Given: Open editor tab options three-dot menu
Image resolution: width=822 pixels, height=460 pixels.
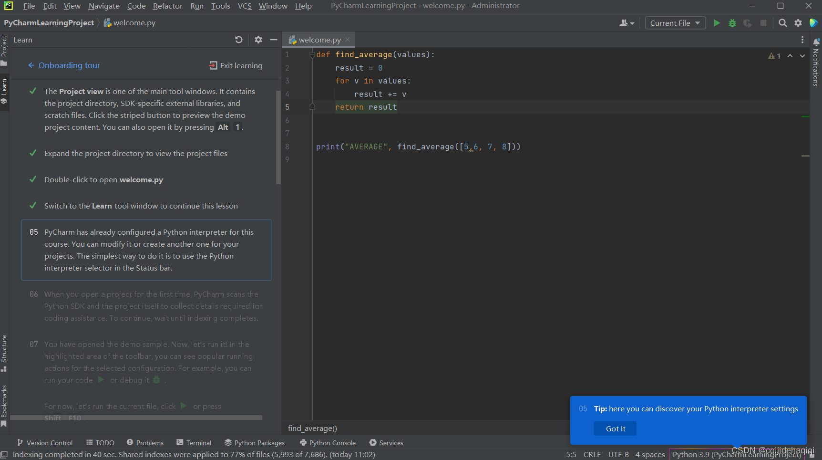Looking at the screenshot, I should click(802, 40).
